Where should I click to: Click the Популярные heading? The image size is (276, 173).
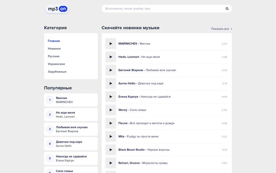pos(58,88)
